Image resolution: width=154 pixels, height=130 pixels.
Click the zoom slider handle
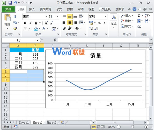click(x=132, y=127)
